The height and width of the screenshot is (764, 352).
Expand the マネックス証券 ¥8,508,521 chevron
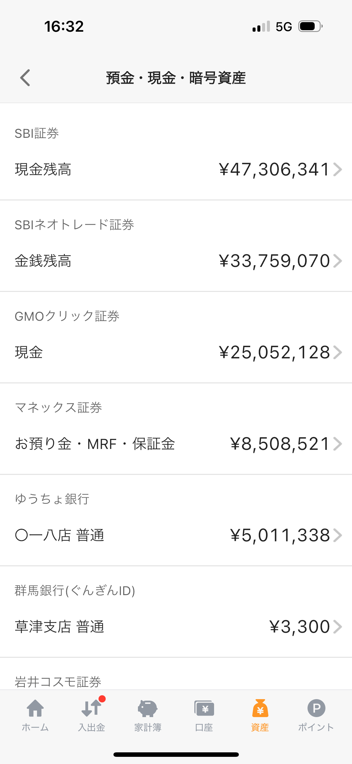tap(337, 444)
